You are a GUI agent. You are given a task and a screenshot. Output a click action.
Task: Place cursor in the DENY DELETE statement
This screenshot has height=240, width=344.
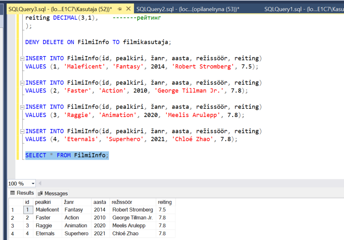click(x=98, y=42)
